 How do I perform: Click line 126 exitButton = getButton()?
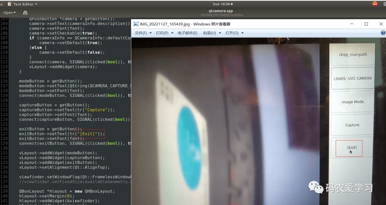tap(50, 129)
